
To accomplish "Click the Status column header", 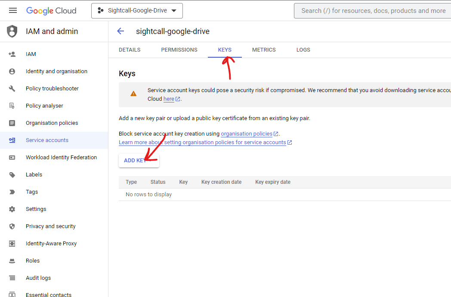I will pyautogui.click(x=158, y=182).
